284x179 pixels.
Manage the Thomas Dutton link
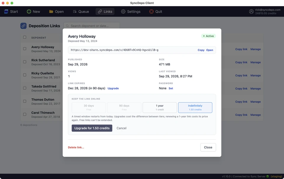256,102
